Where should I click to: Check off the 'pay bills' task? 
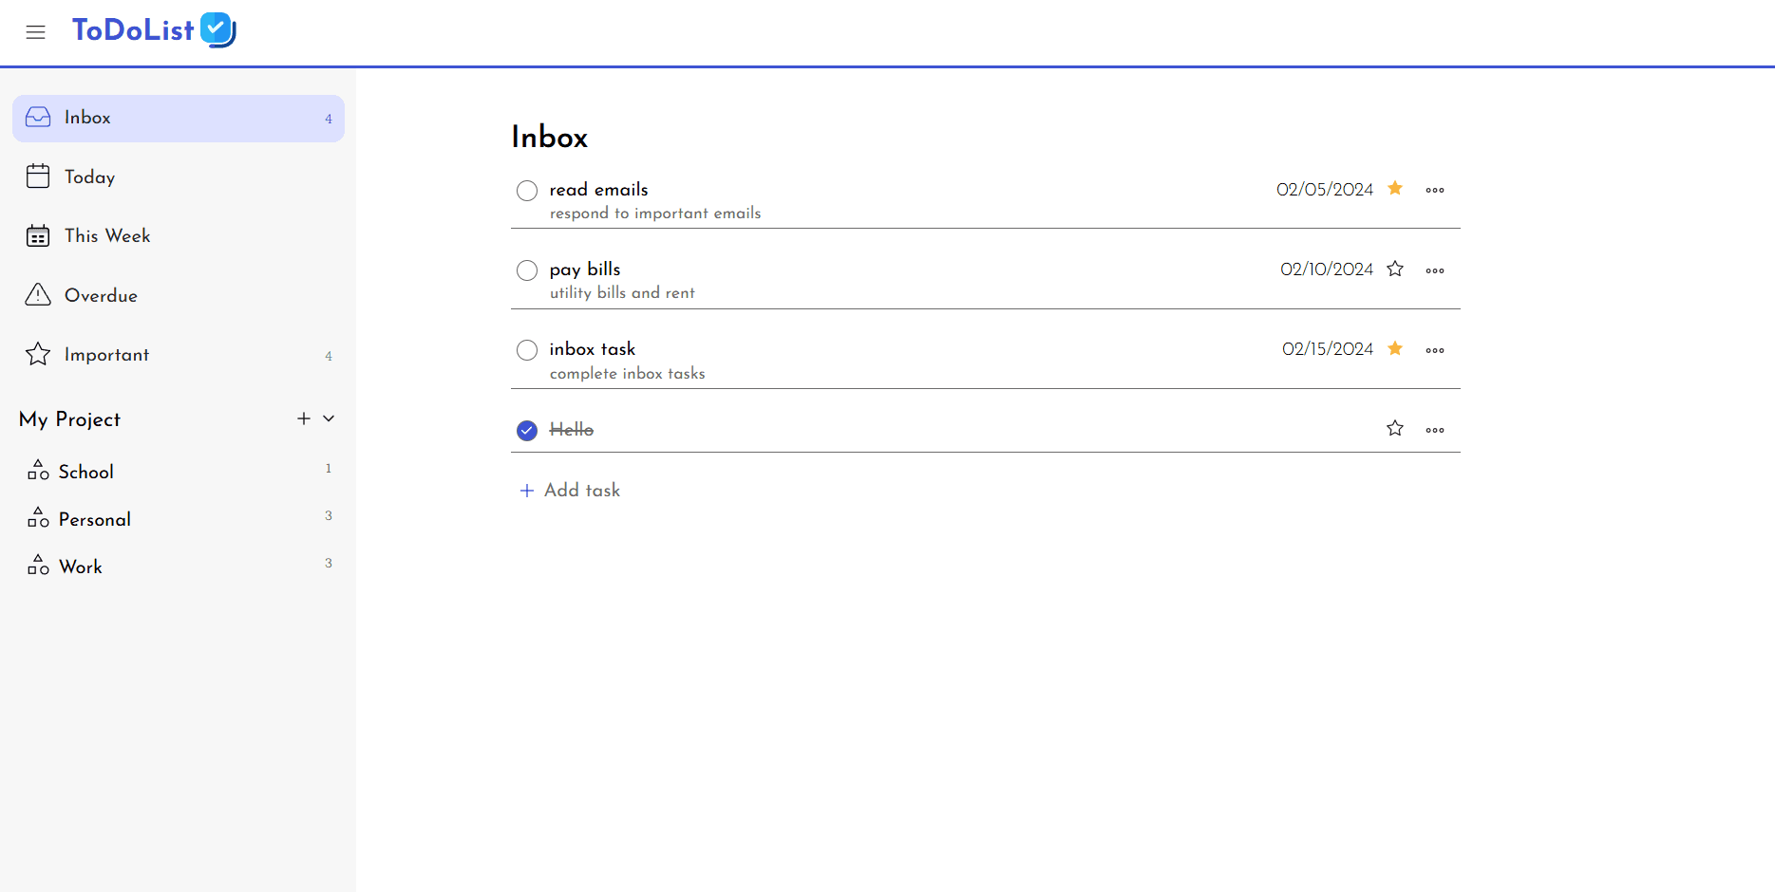coord(527,269)
